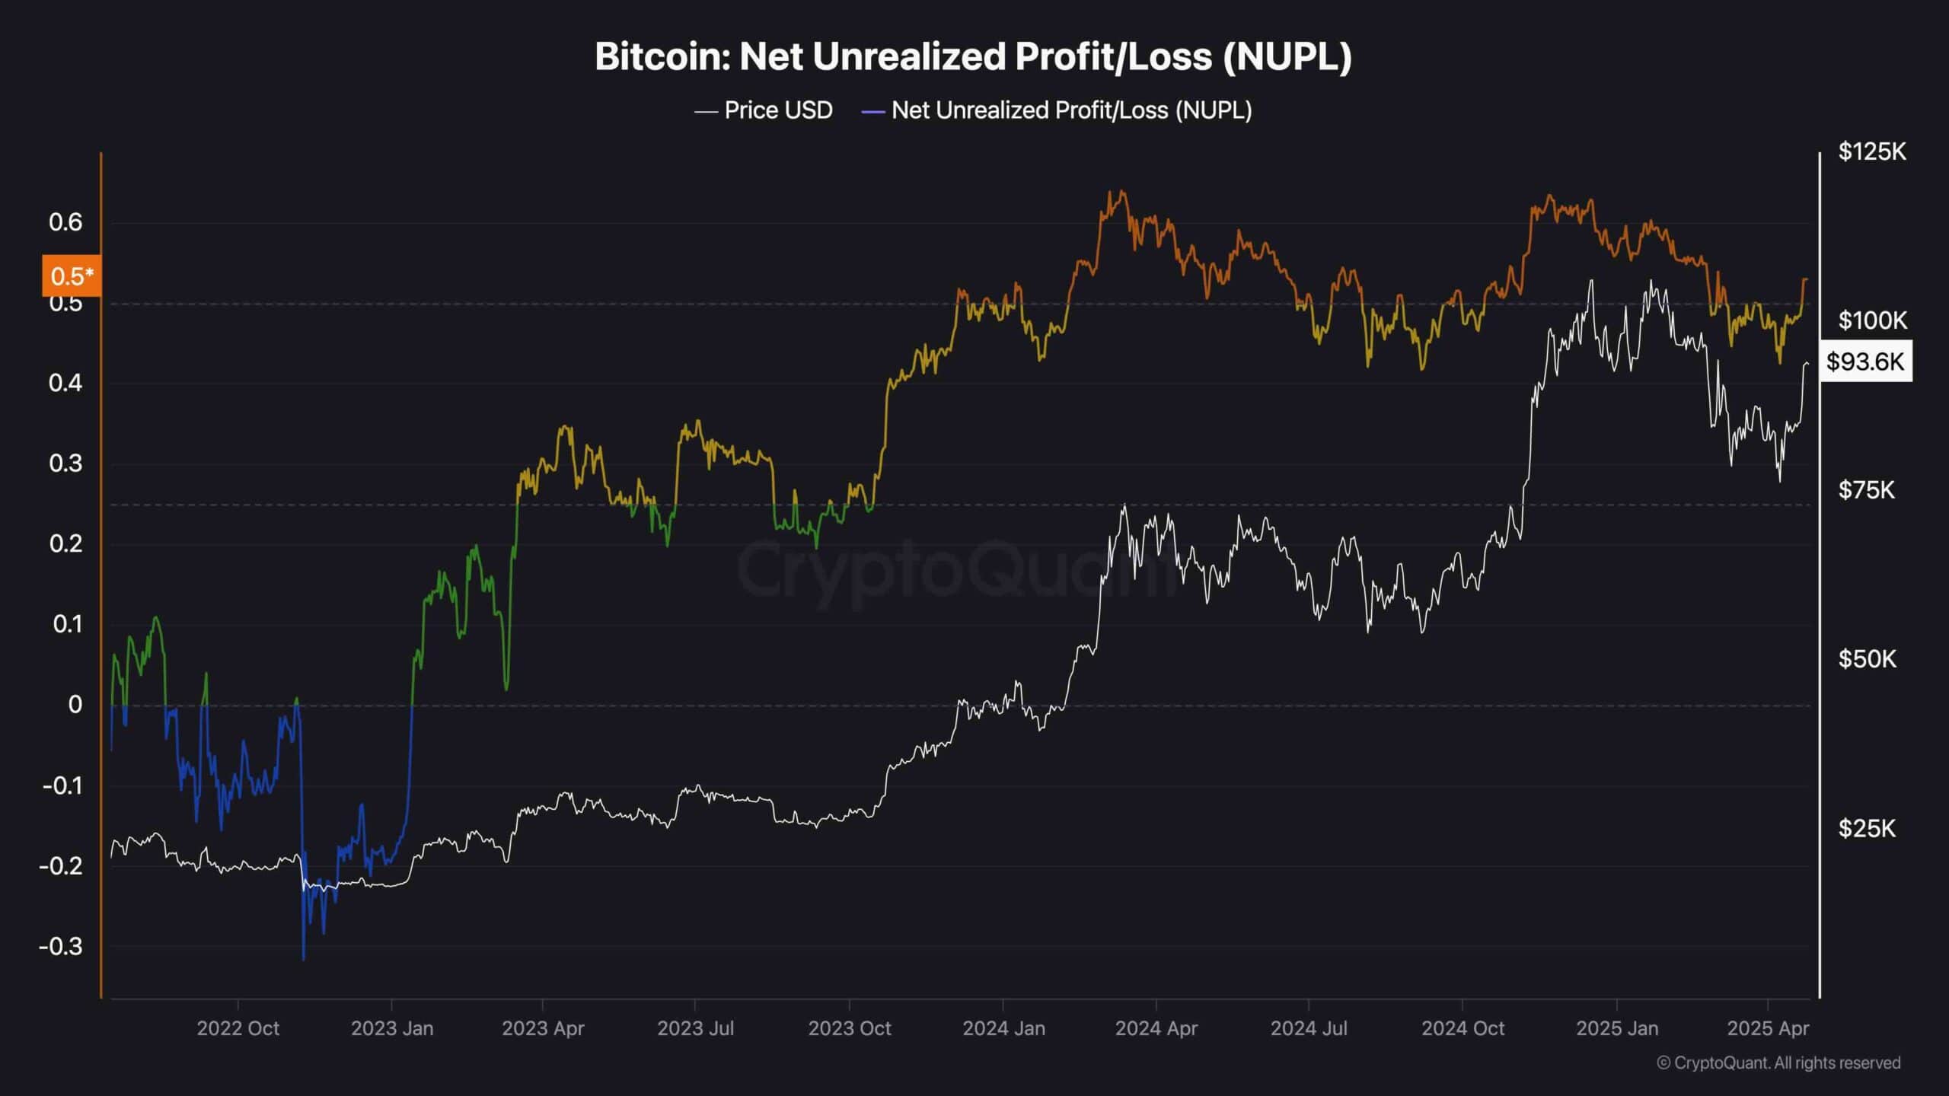
Task: Click the $25K price axis label
Action: pyautogui.click(x=1867, y=828)
